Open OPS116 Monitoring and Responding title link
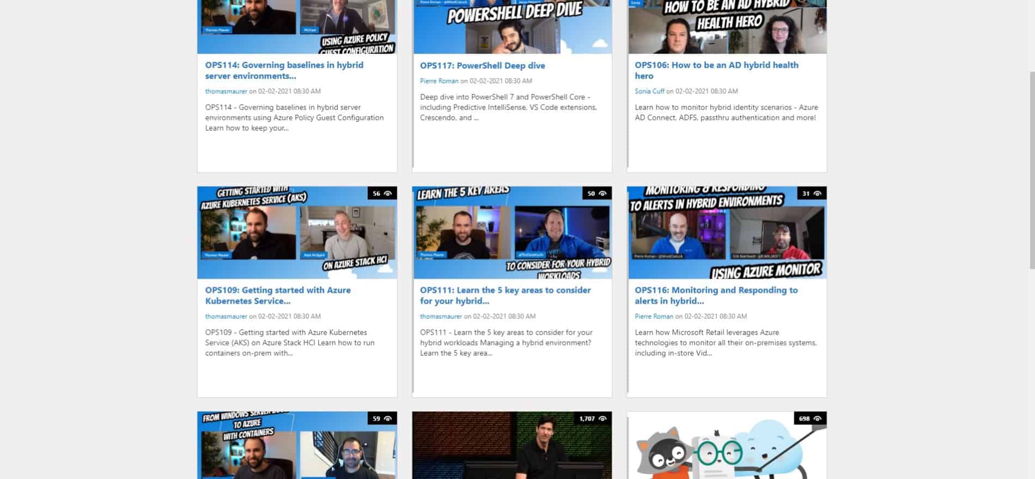 [x=716, y=296]
